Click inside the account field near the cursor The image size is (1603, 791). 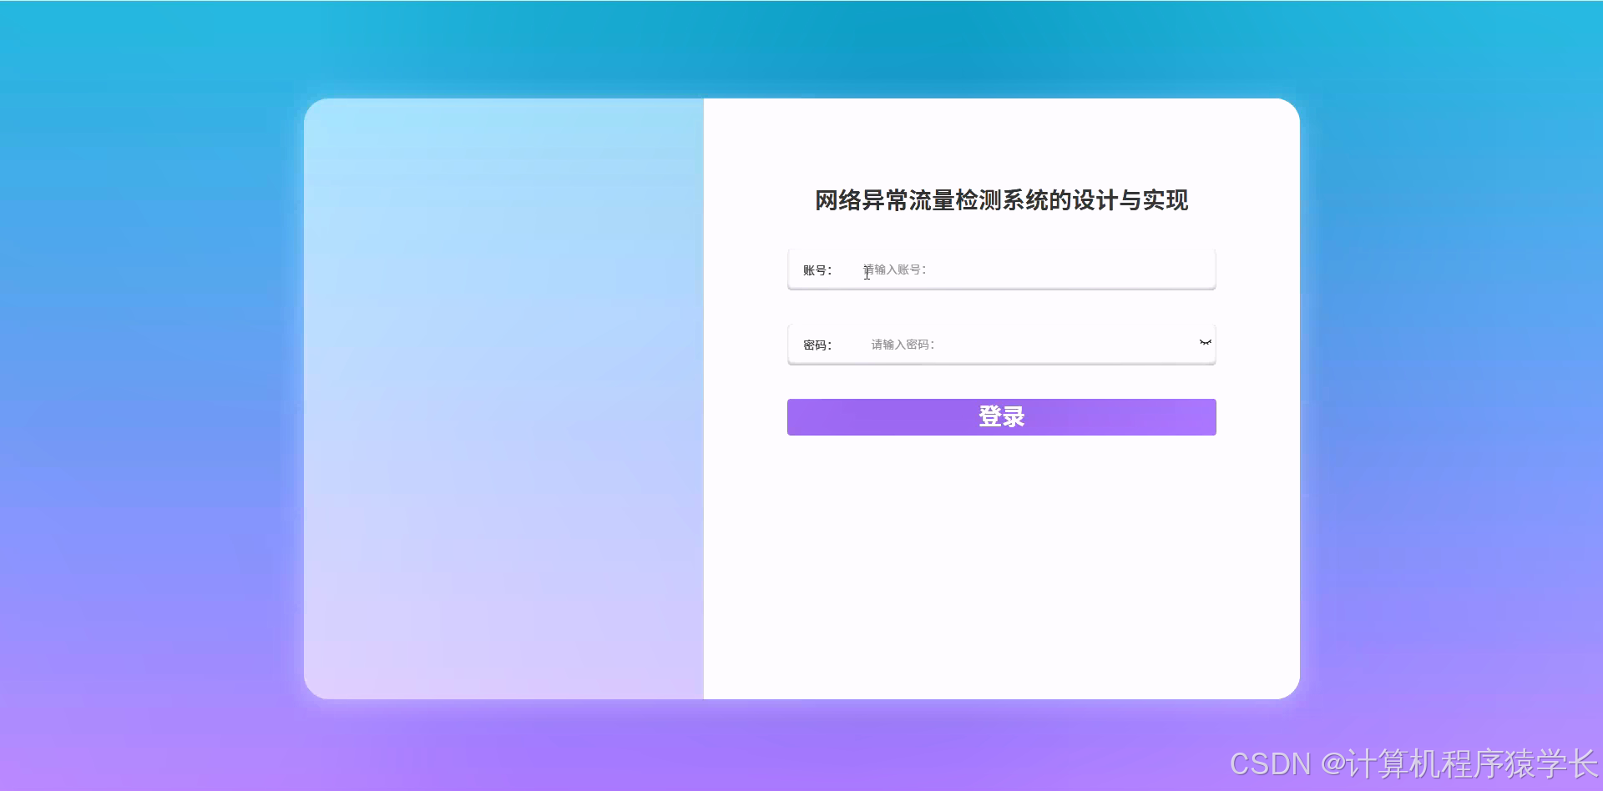pos(868,272)
